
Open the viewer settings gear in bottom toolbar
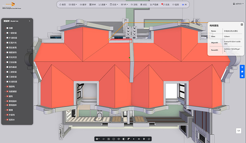[x=97, y=139]
